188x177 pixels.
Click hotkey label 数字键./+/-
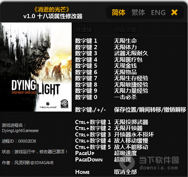click(x=90, y=110)
